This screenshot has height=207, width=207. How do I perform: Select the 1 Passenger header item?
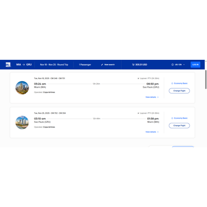85,64
